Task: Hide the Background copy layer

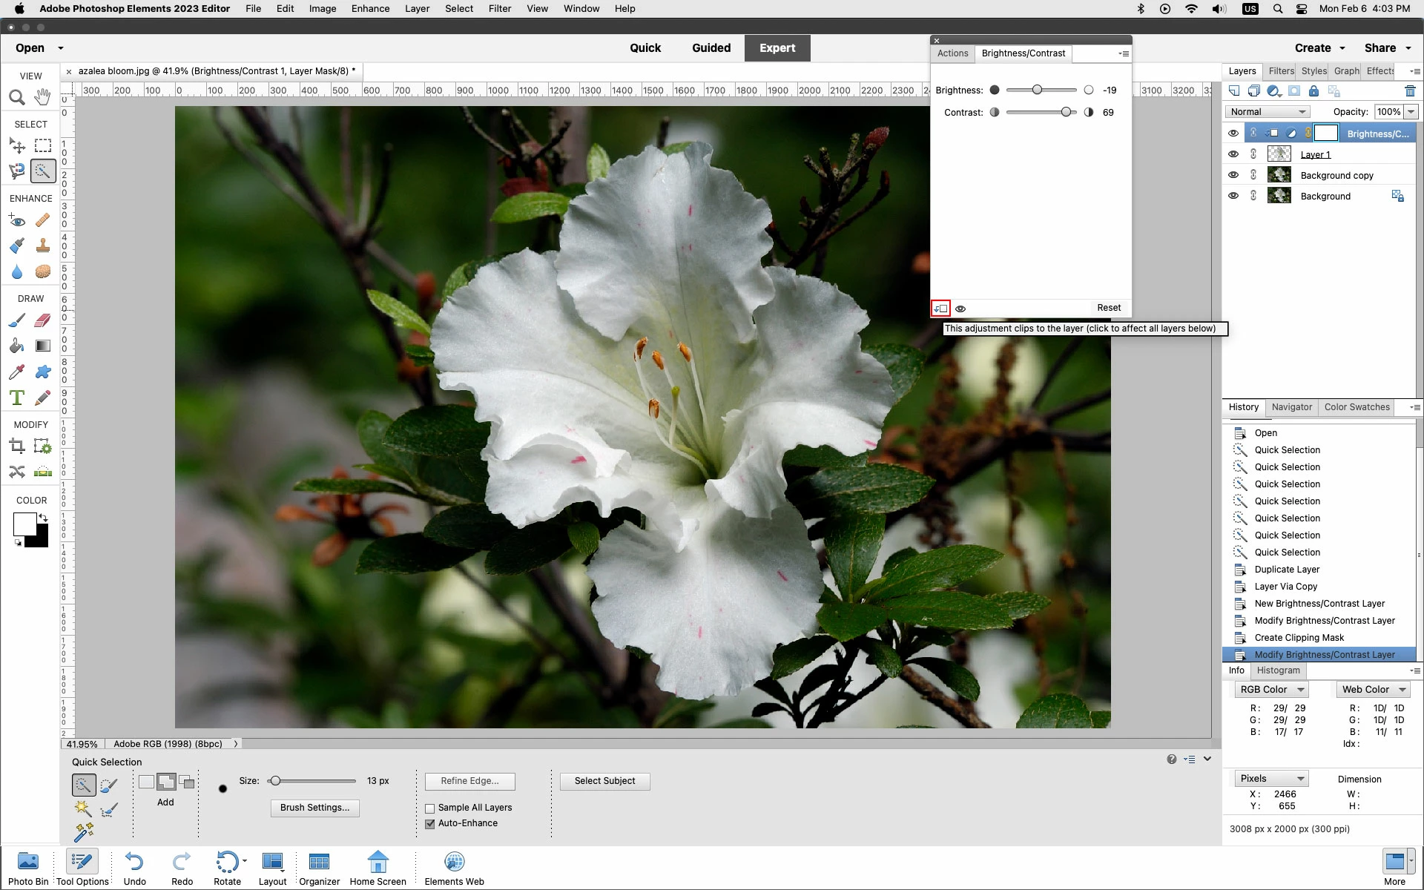Action: coord(1233,175)
